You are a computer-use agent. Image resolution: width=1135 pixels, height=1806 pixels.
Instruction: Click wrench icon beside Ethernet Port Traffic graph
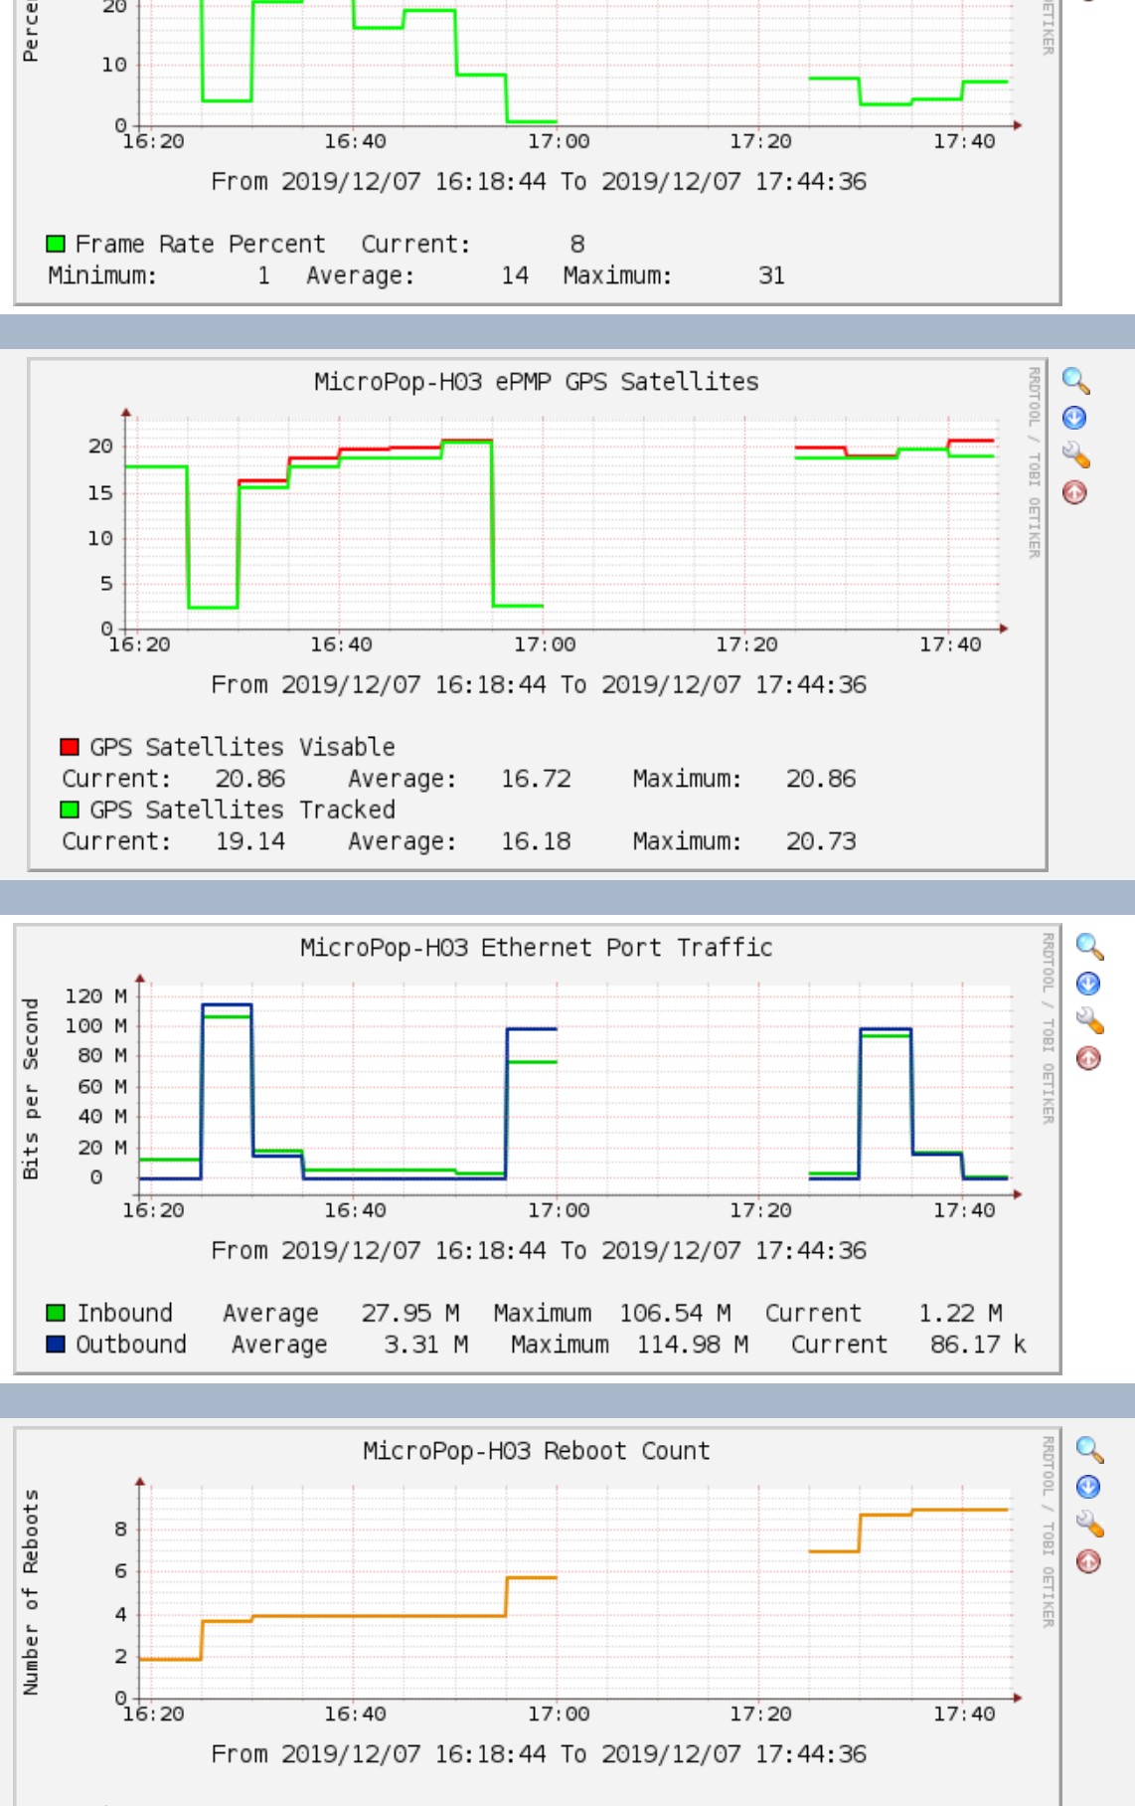(x=1089, y=1020)
